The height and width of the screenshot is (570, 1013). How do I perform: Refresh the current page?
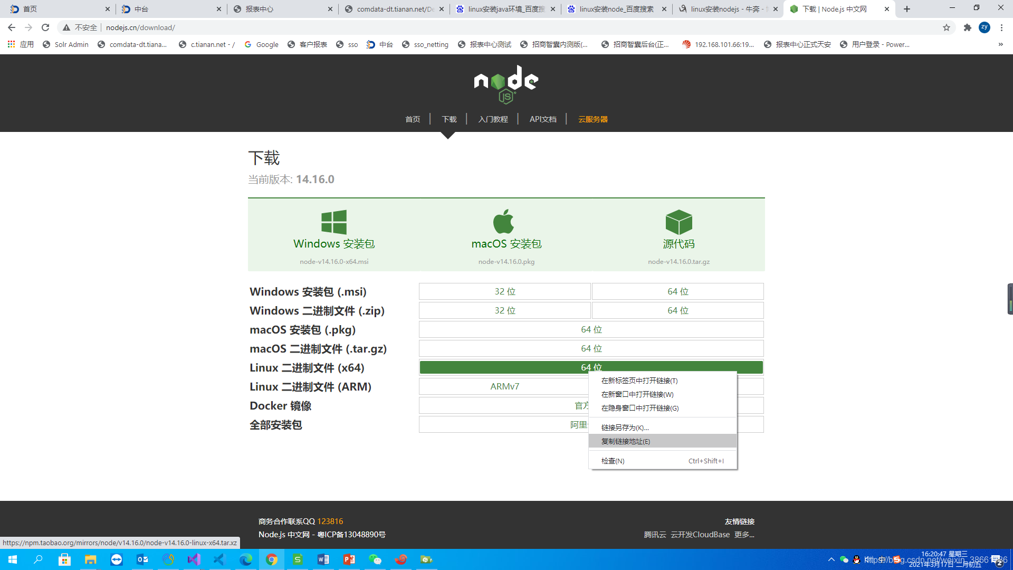[45, 27]
